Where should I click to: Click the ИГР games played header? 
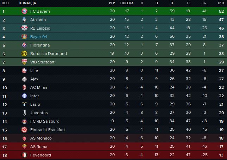pos(112,3)
